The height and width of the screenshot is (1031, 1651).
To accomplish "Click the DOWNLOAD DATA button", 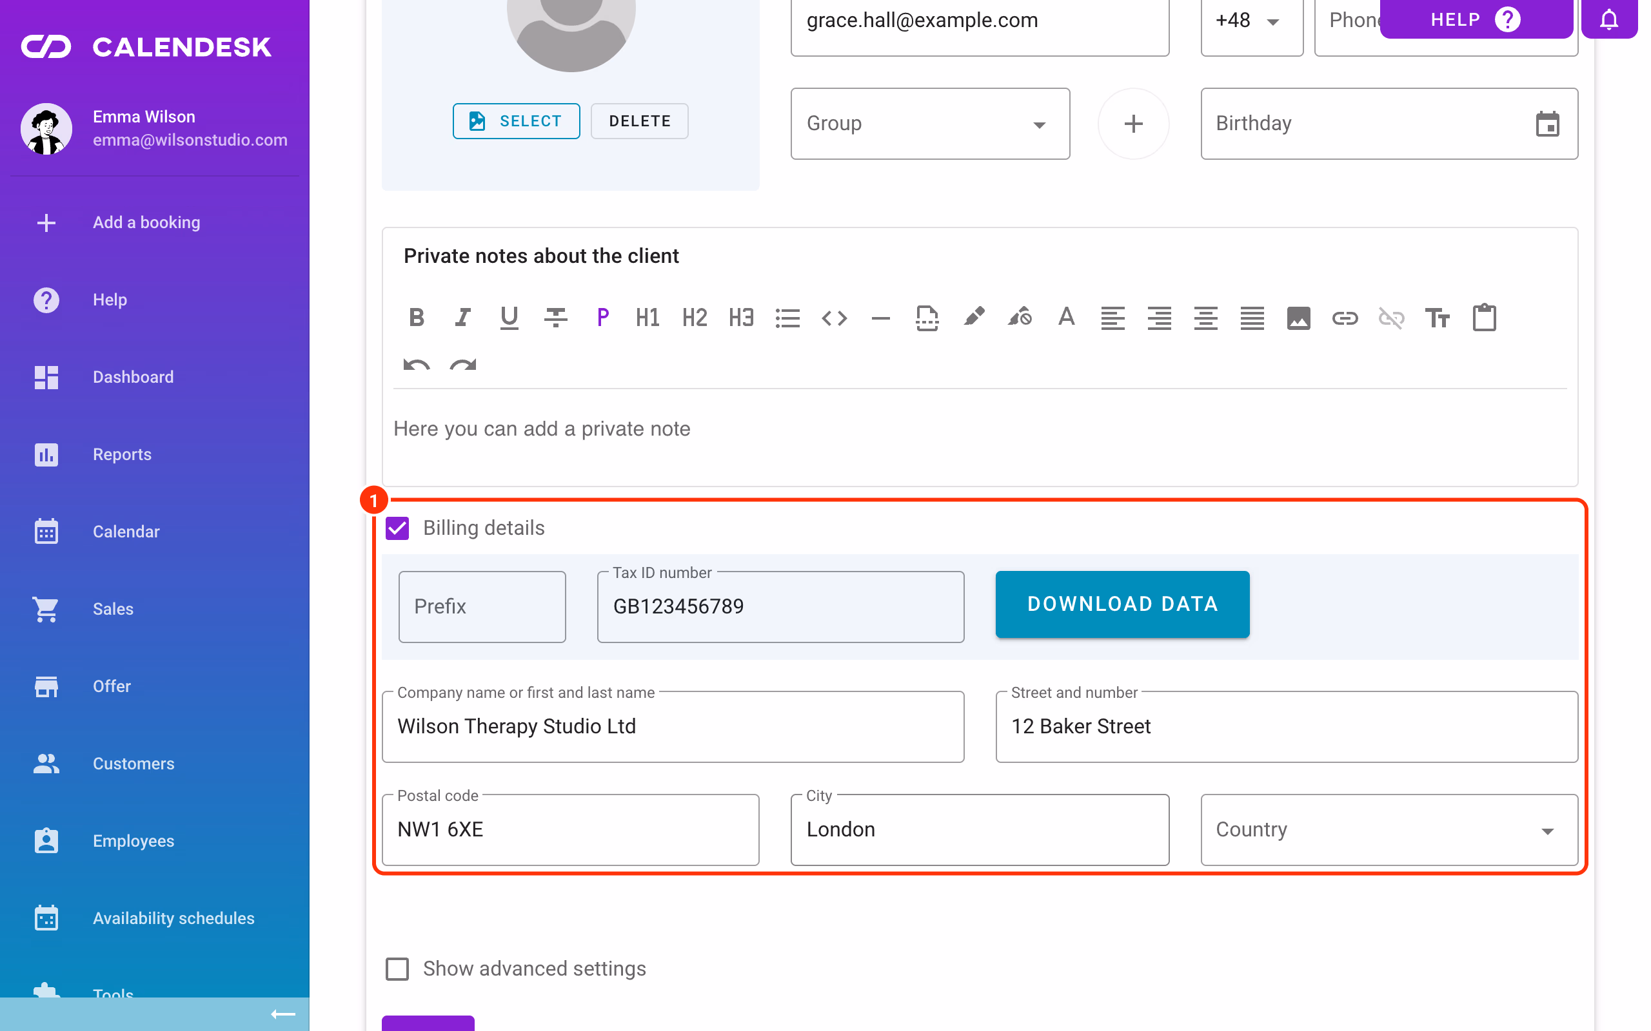I will pyautogui.click(x=1122, y=604).
